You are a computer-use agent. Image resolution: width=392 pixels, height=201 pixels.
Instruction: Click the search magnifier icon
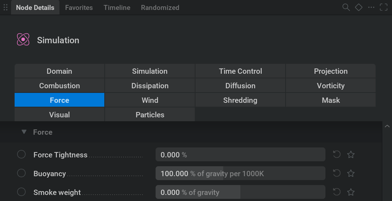(346, 7)
